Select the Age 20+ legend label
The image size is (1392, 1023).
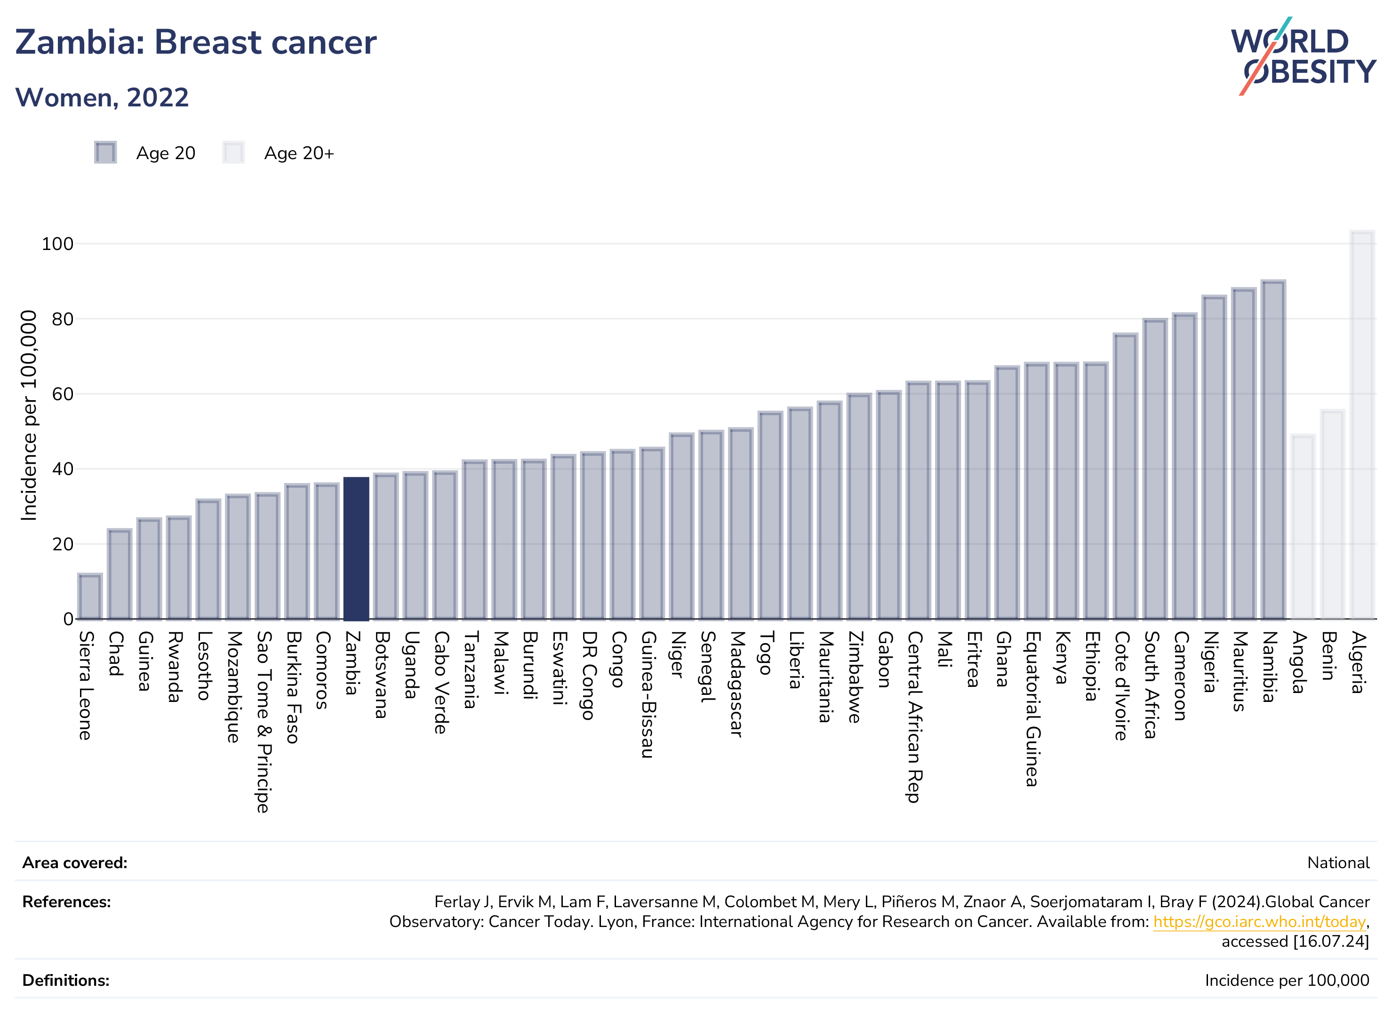[299, 153]
